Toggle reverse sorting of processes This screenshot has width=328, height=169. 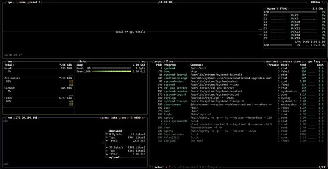[x=287, y=62]
